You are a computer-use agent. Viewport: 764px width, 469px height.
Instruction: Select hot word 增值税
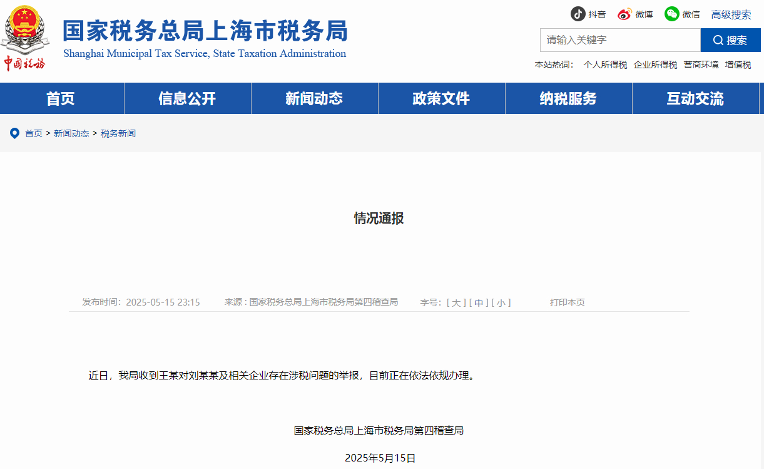[738, 64]
